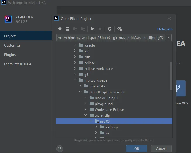Expand the eclipse-workspace folder
Viewport: 191px width, 153px height.
(75, 68)
